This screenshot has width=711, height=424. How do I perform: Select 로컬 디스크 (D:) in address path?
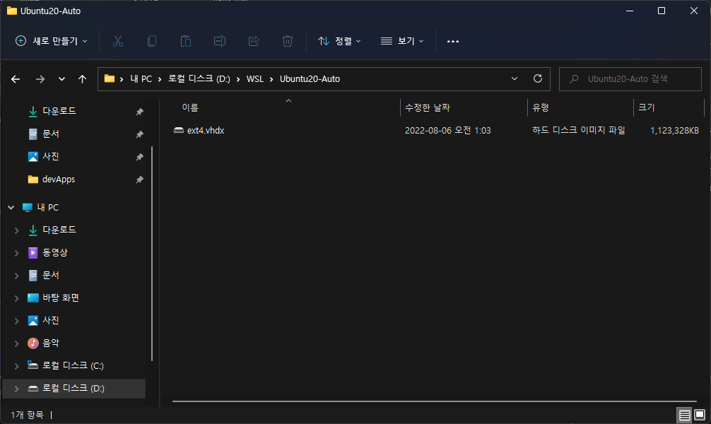point(199,79)
